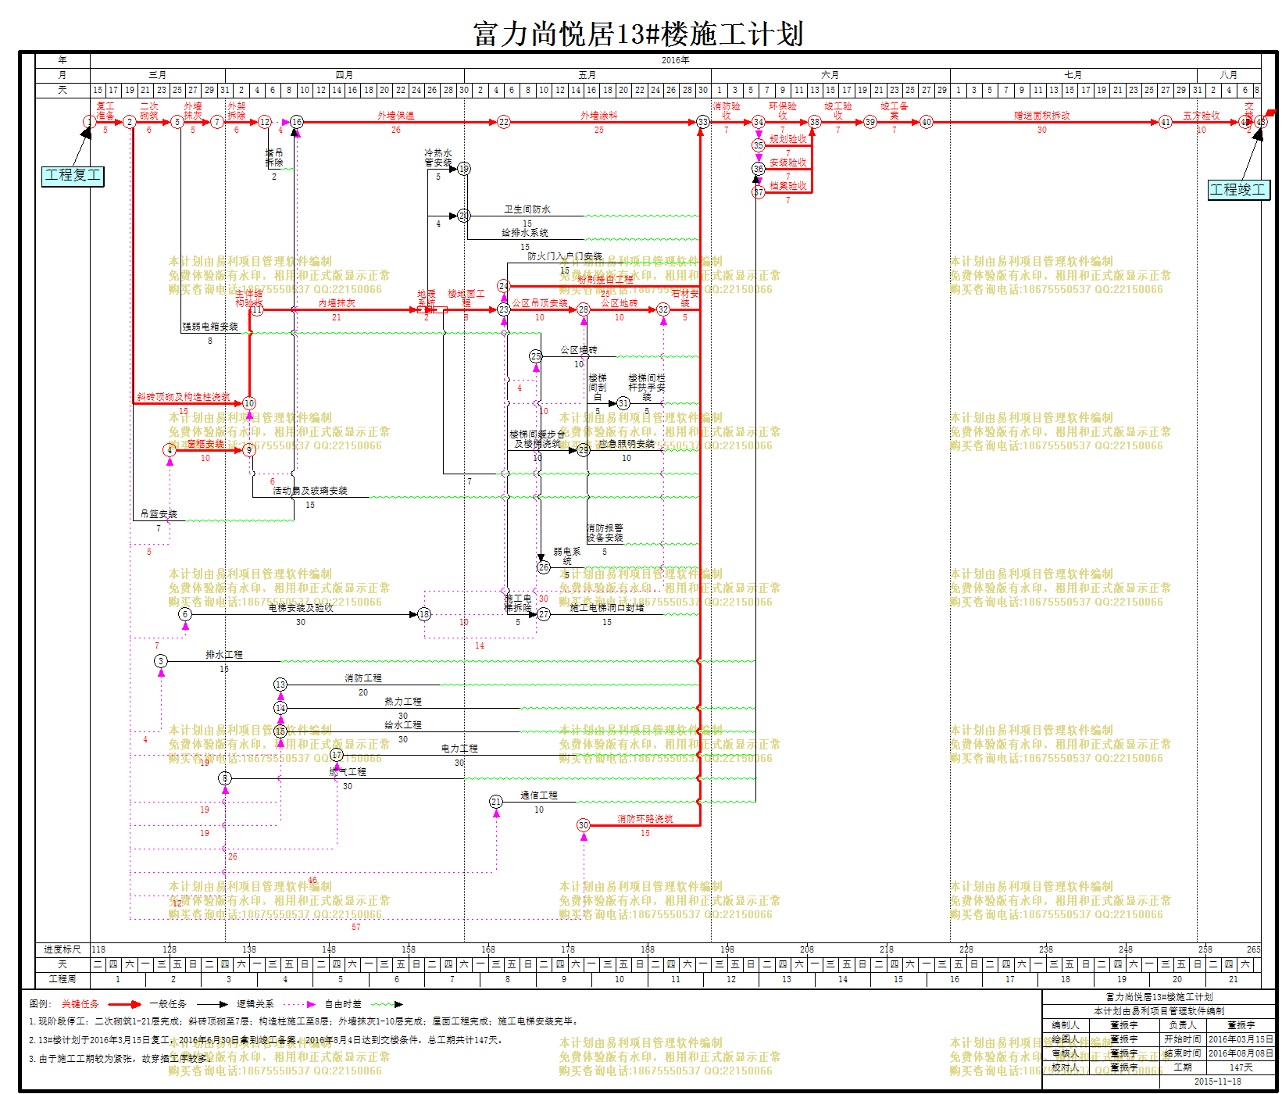
Task: Click the chart title 富力尚悦居13#楼施工计划
Action: [x=638, y=34]
